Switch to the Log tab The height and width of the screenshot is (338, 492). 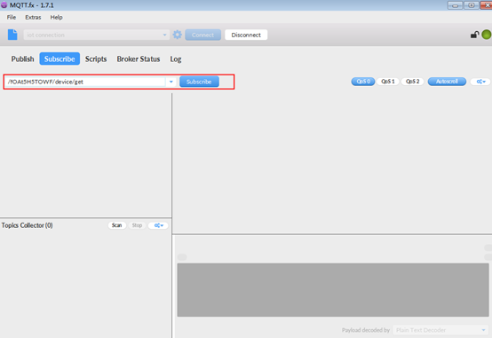point(176,59)
